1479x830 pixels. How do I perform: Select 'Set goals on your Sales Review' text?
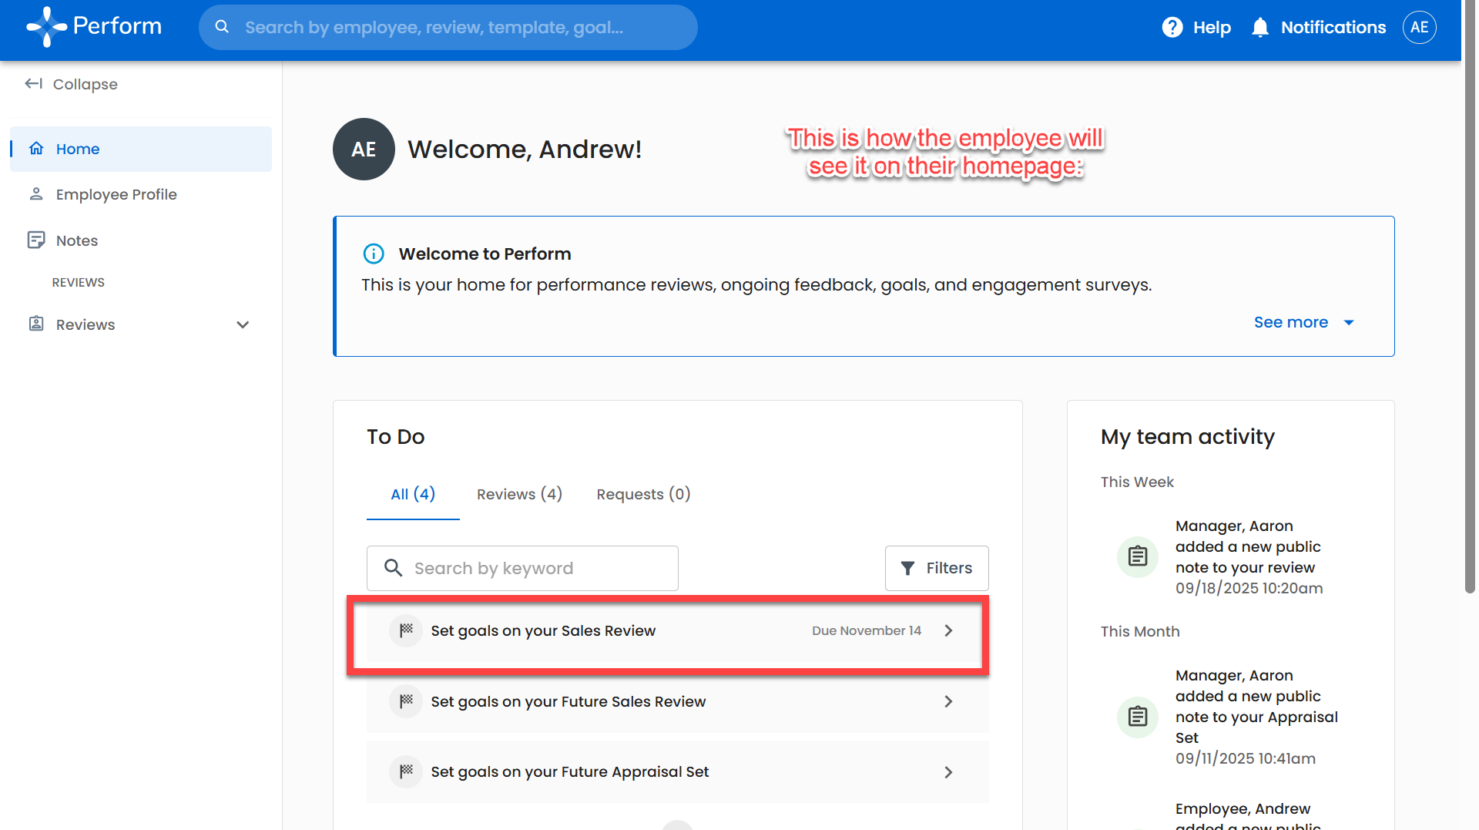543,630
